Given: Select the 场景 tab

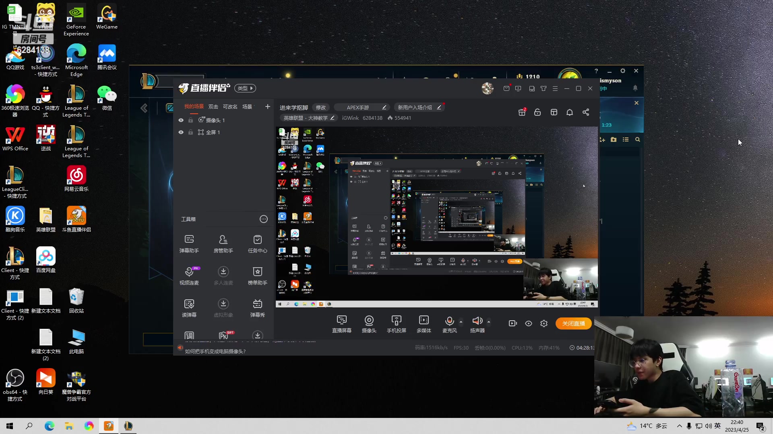Looking at the screenshot, I should point(247,106).
